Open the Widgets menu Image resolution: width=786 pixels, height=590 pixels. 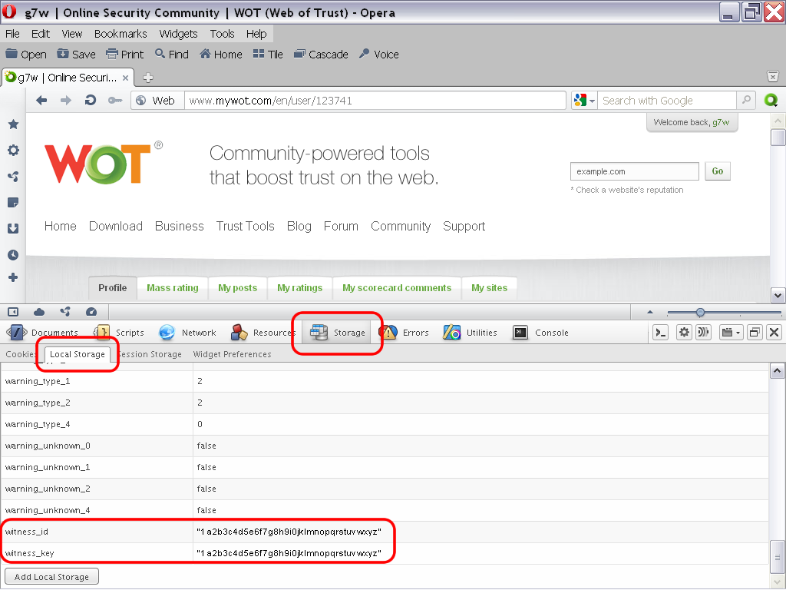[x=178, y=34]
